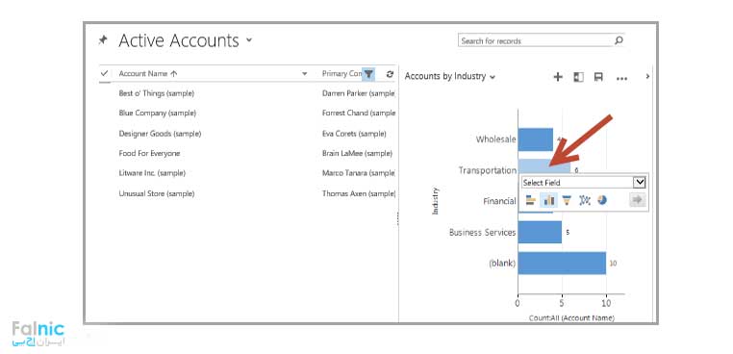Image resolution: width=733 pixels, height=354 pixels.
Task: Open the Active Accounts view selector
Action: coord(249,40)
